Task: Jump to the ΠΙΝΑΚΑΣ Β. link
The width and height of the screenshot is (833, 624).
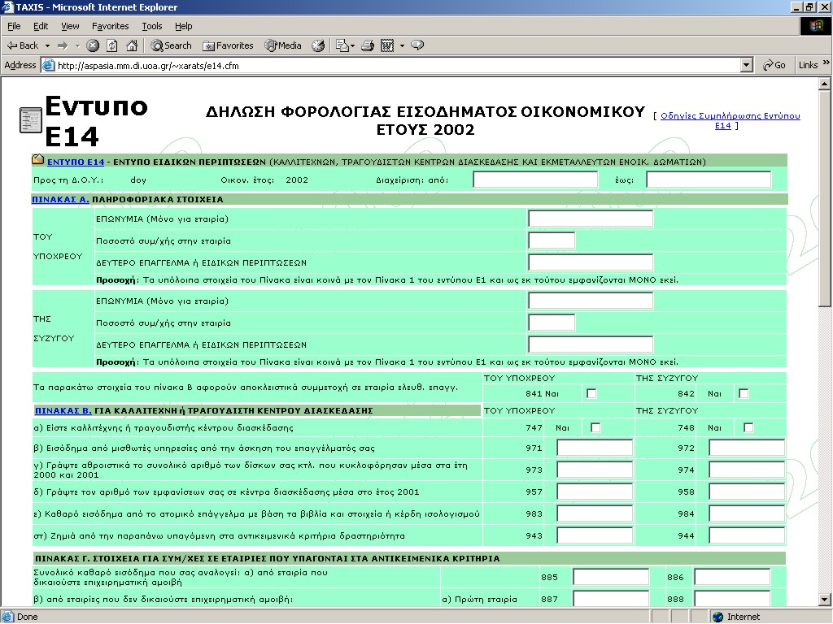Action: 63,410
